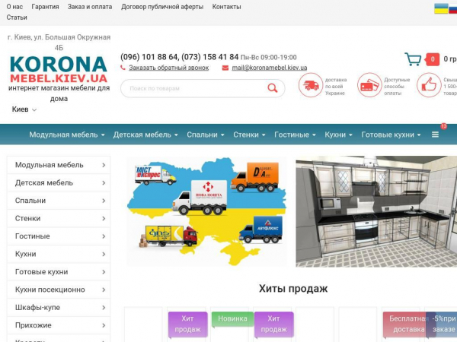Viewport: 457px width, 342px height.
Task: Select sidebar category Стенки
Action: point(59,218)
